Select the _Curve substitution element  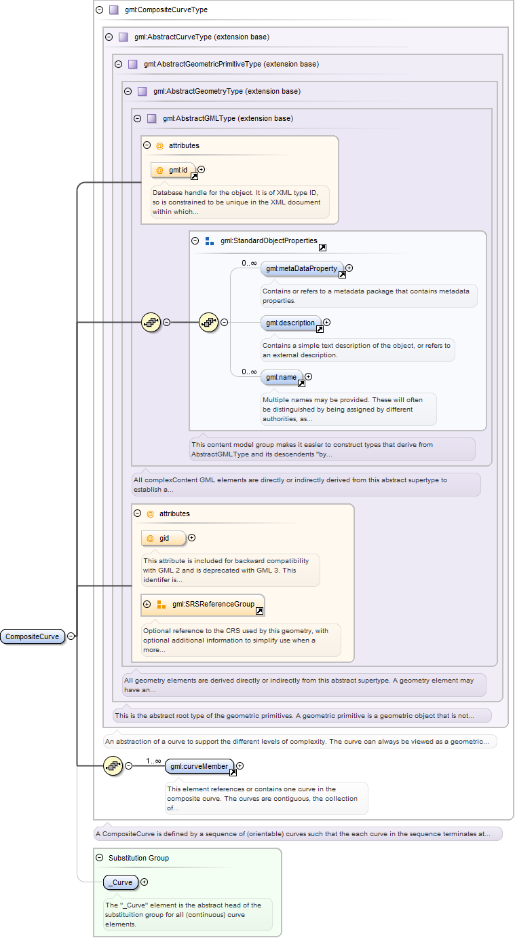pyautogui.click(x=121, y=882)
